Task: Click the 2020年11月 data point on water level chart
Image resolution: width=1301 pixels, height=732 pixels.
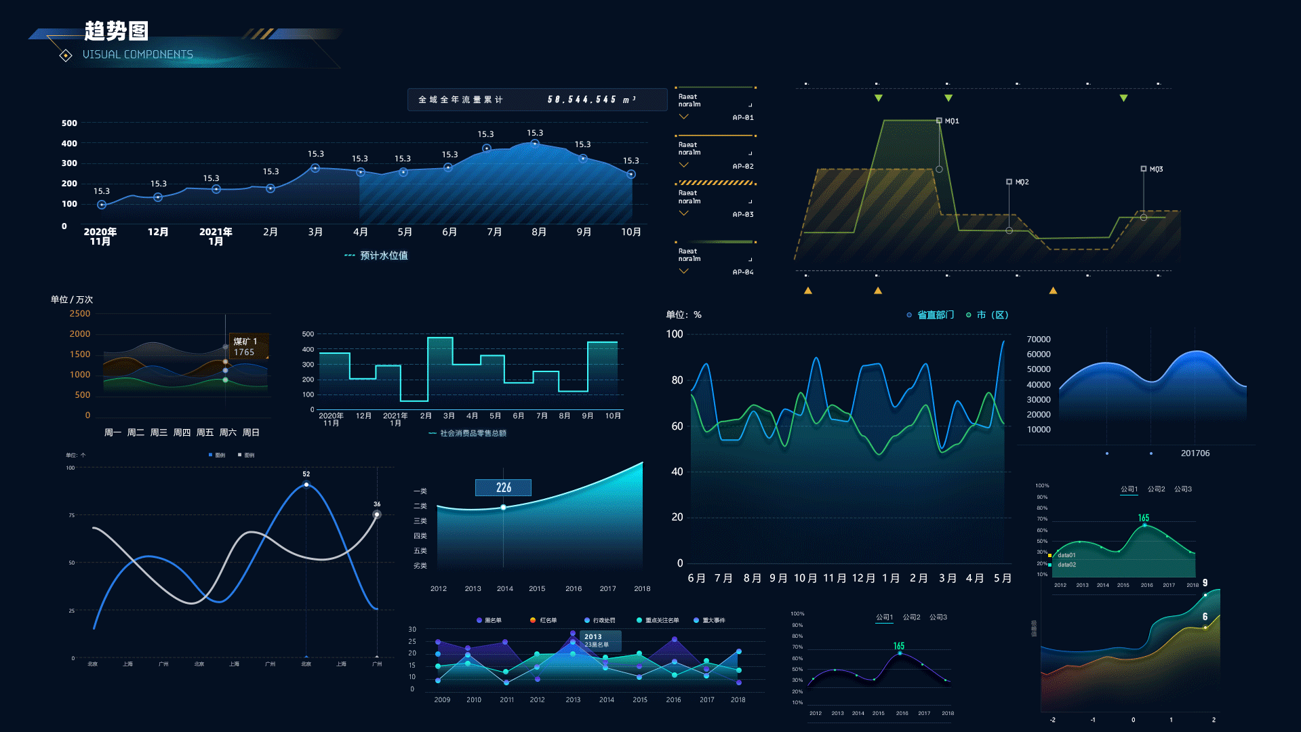Action: [102, 205]
